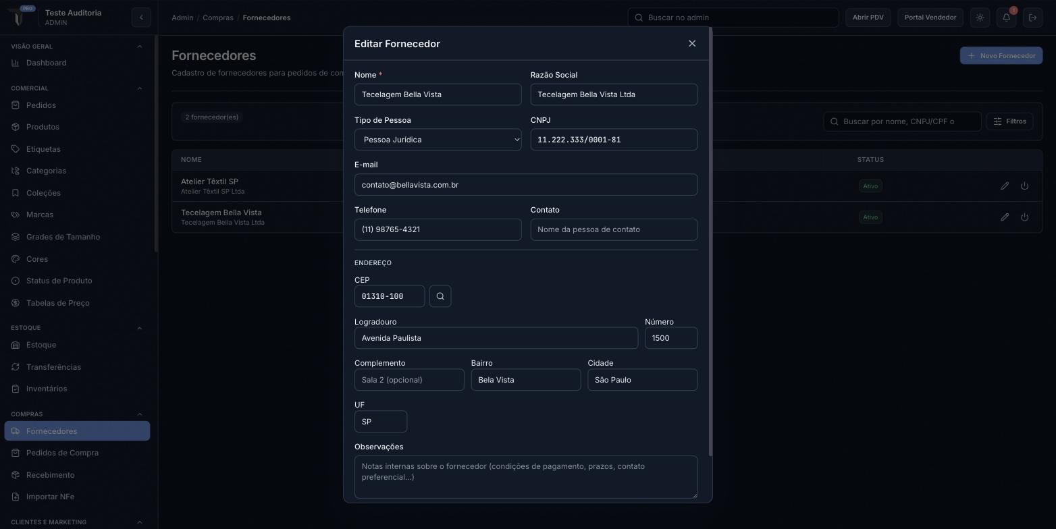
Task: Select Fornecedores in the sidebar menu
Action: [77, 431]
